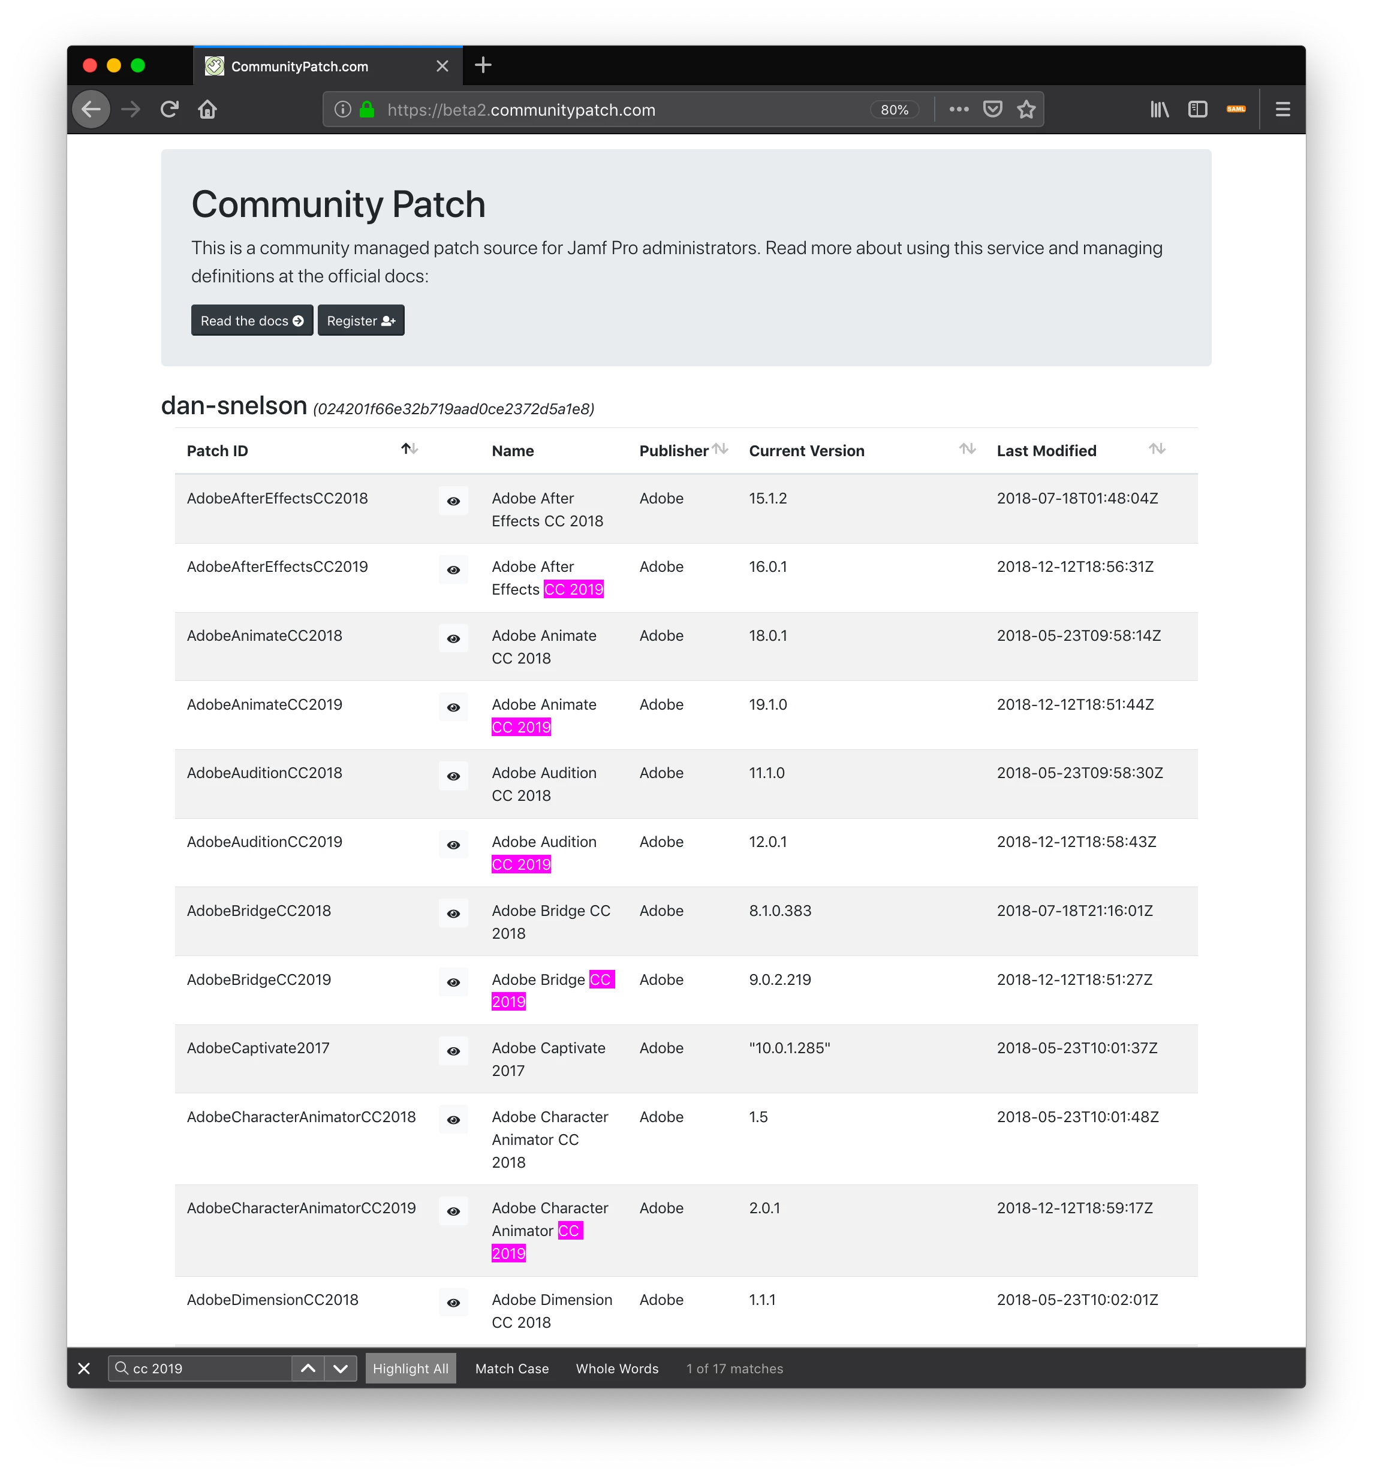Click the Register button
This screenshot has width=1373, height=1477.
[361, 320]
